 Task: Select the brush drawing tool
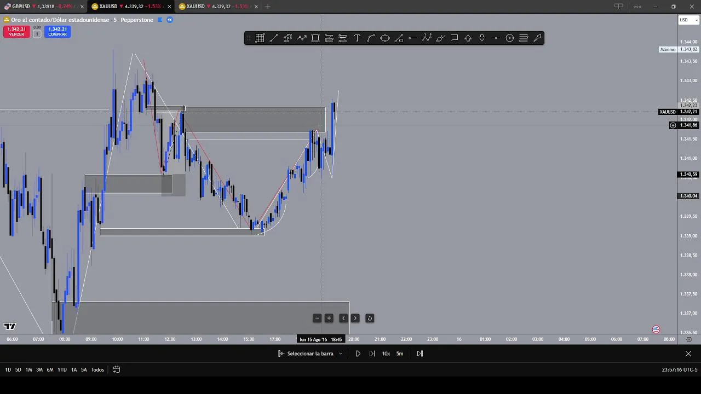(x=440, y=38)
